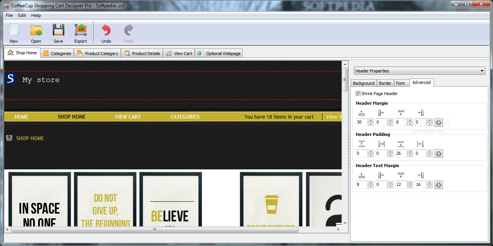Click the IN SPACE NO ONE poster thumbnail
Viewport: 493px width, 246px height.
pyautogui.click(x=40, y=199)
